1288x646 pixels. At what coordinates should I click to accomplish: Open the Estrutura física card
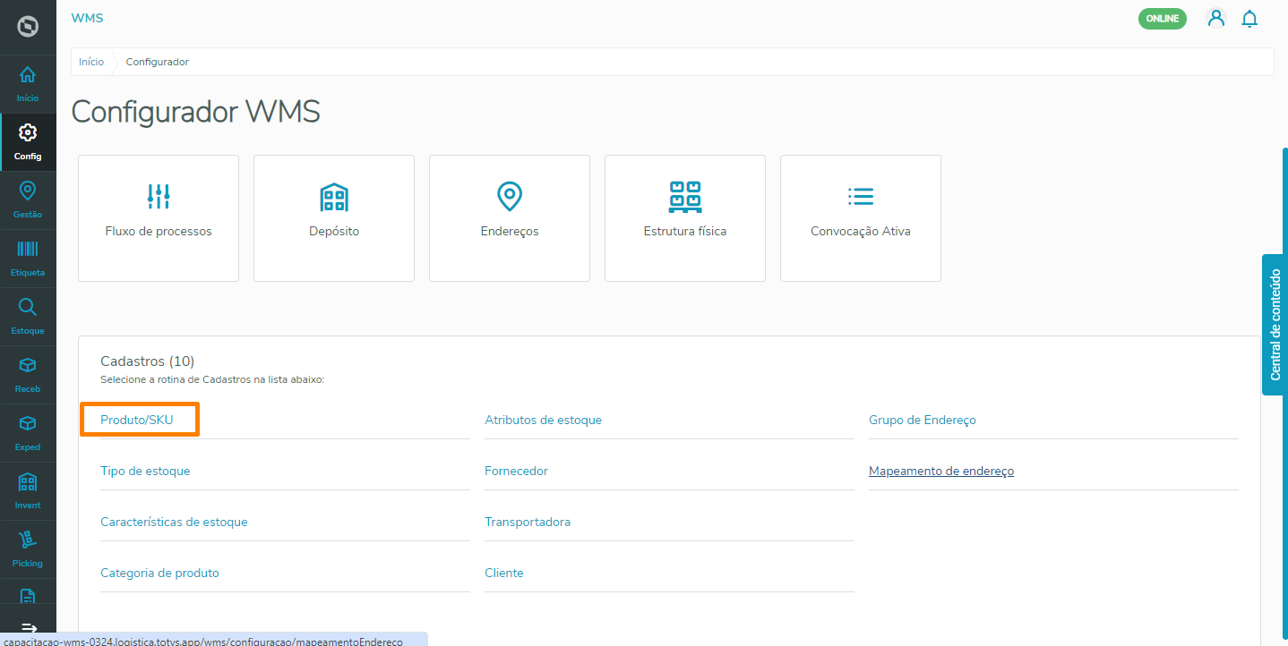(685, 218)
